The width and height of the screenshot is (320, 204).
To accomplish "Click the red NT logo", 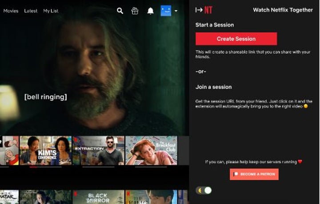I will pyautogui.click(x=208, y=10).
